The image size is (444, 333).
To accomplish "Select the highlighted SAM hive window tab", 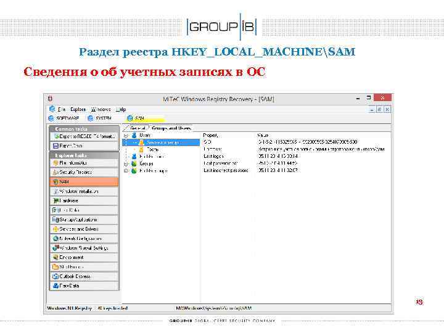I will tap(136, 118).
